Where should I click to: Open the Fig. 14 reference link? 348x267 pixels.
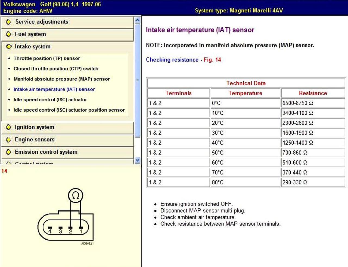click(x=212, y=60)
